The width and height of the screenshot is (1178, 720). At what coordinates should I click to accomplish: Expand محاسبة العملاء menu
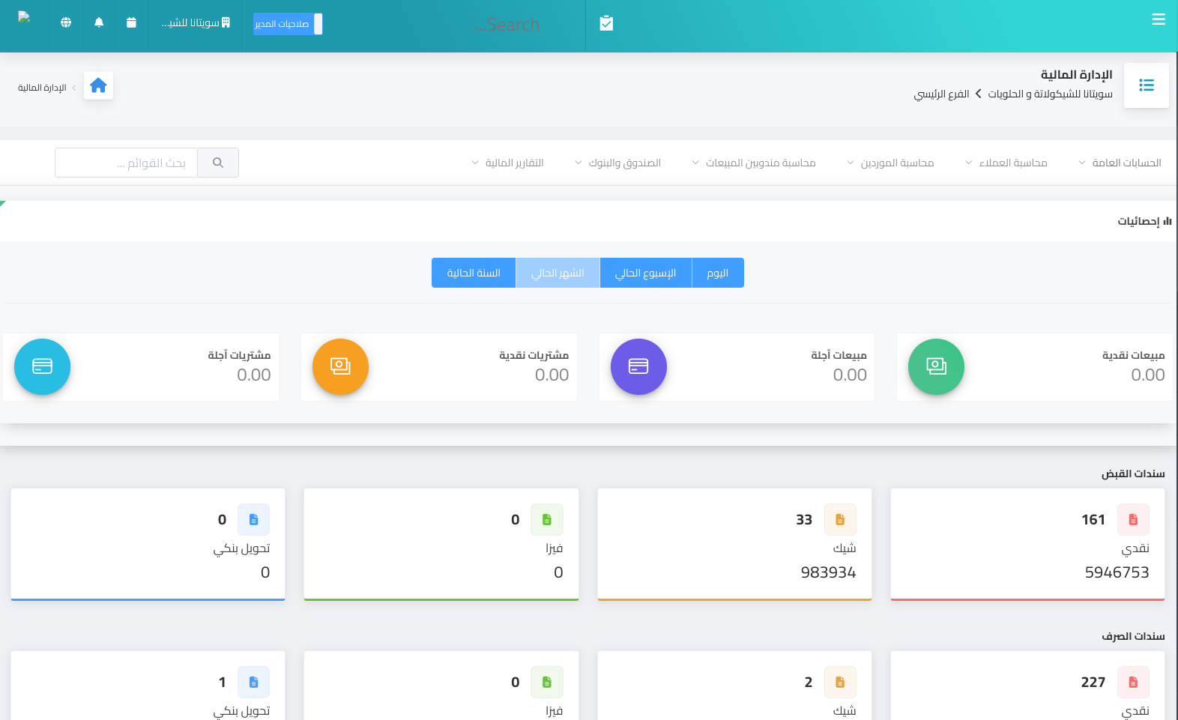pos(1006,163)
